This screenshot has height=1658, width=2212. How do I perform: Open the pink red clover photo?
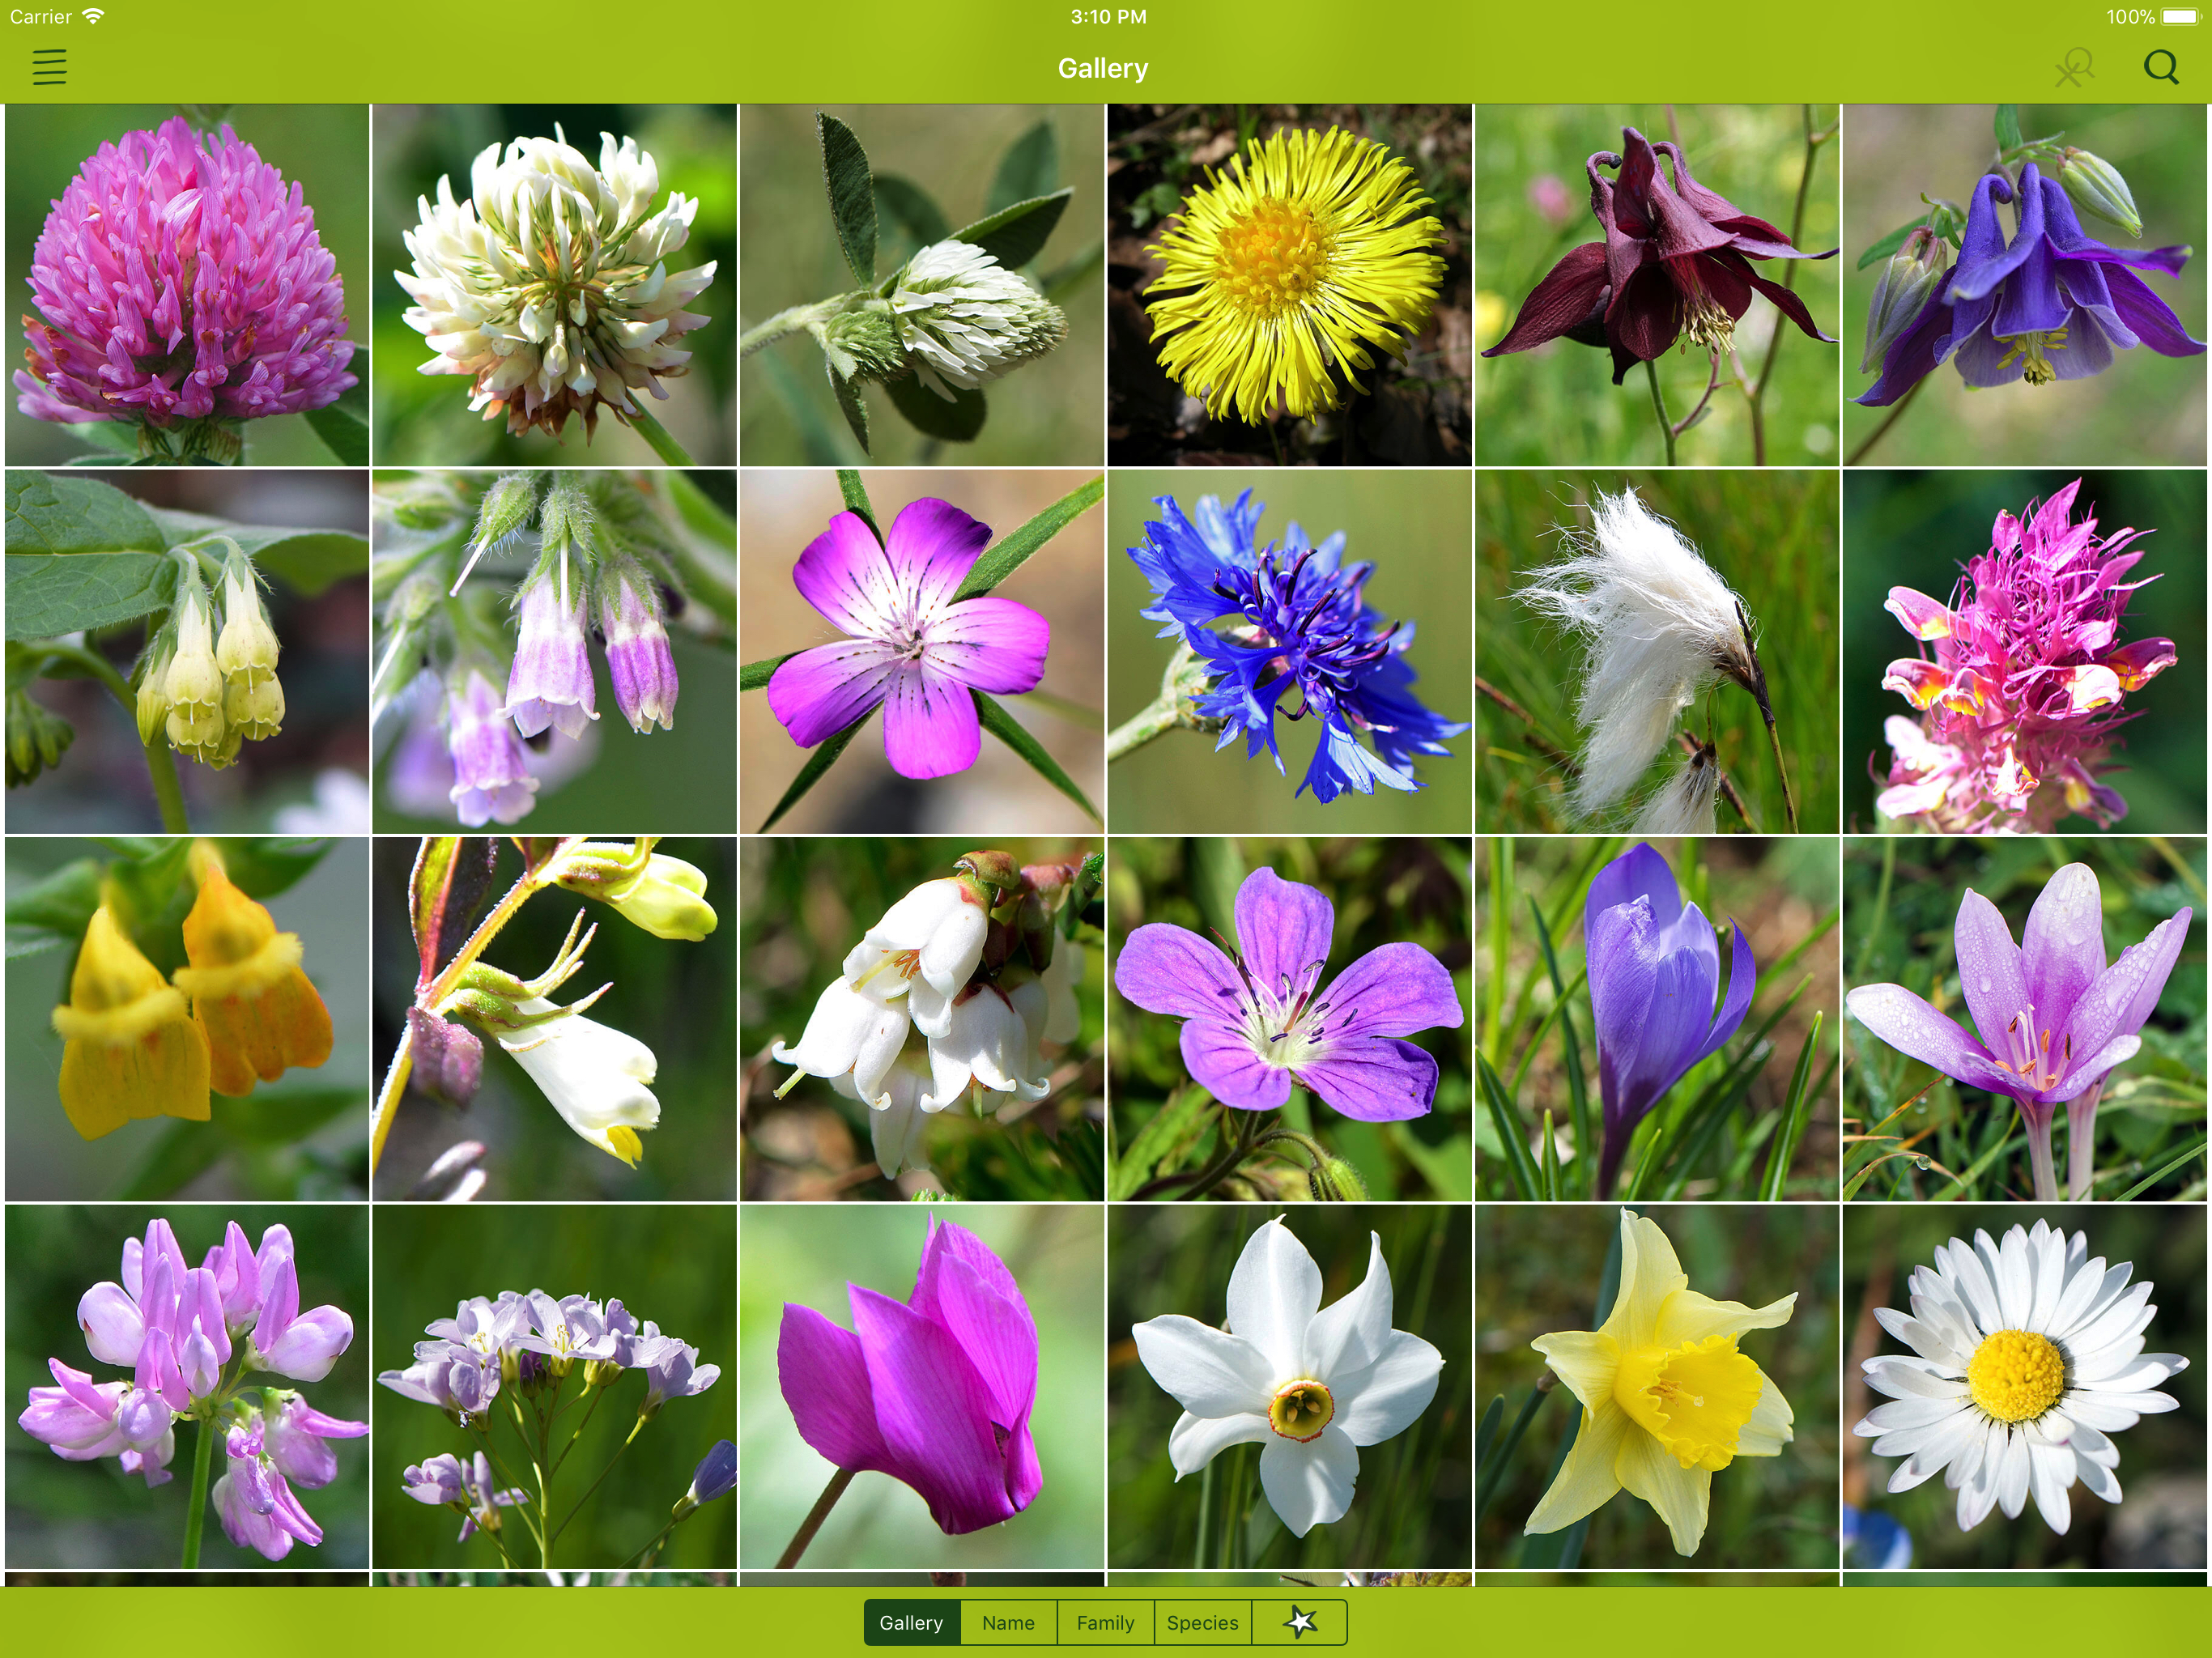pyautogui.click(x=187, y=285)
